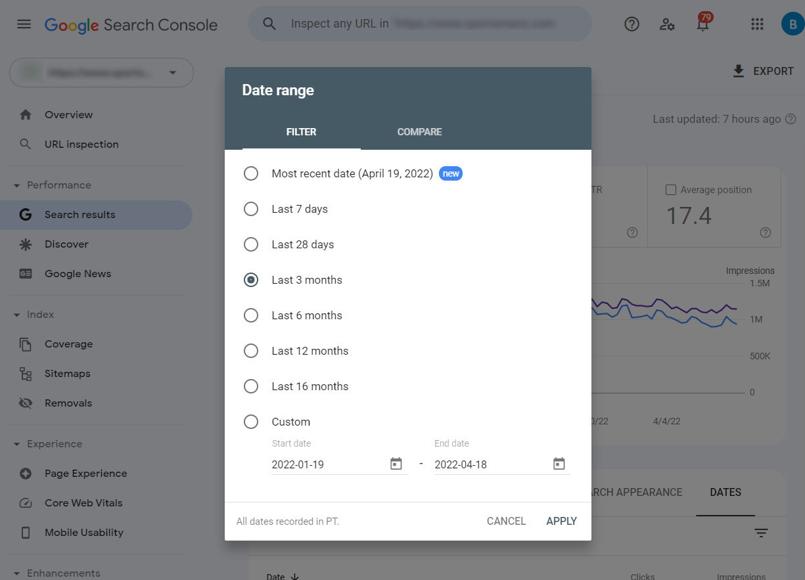
Task: Click the CANCEL button
Action: point(506,521)
